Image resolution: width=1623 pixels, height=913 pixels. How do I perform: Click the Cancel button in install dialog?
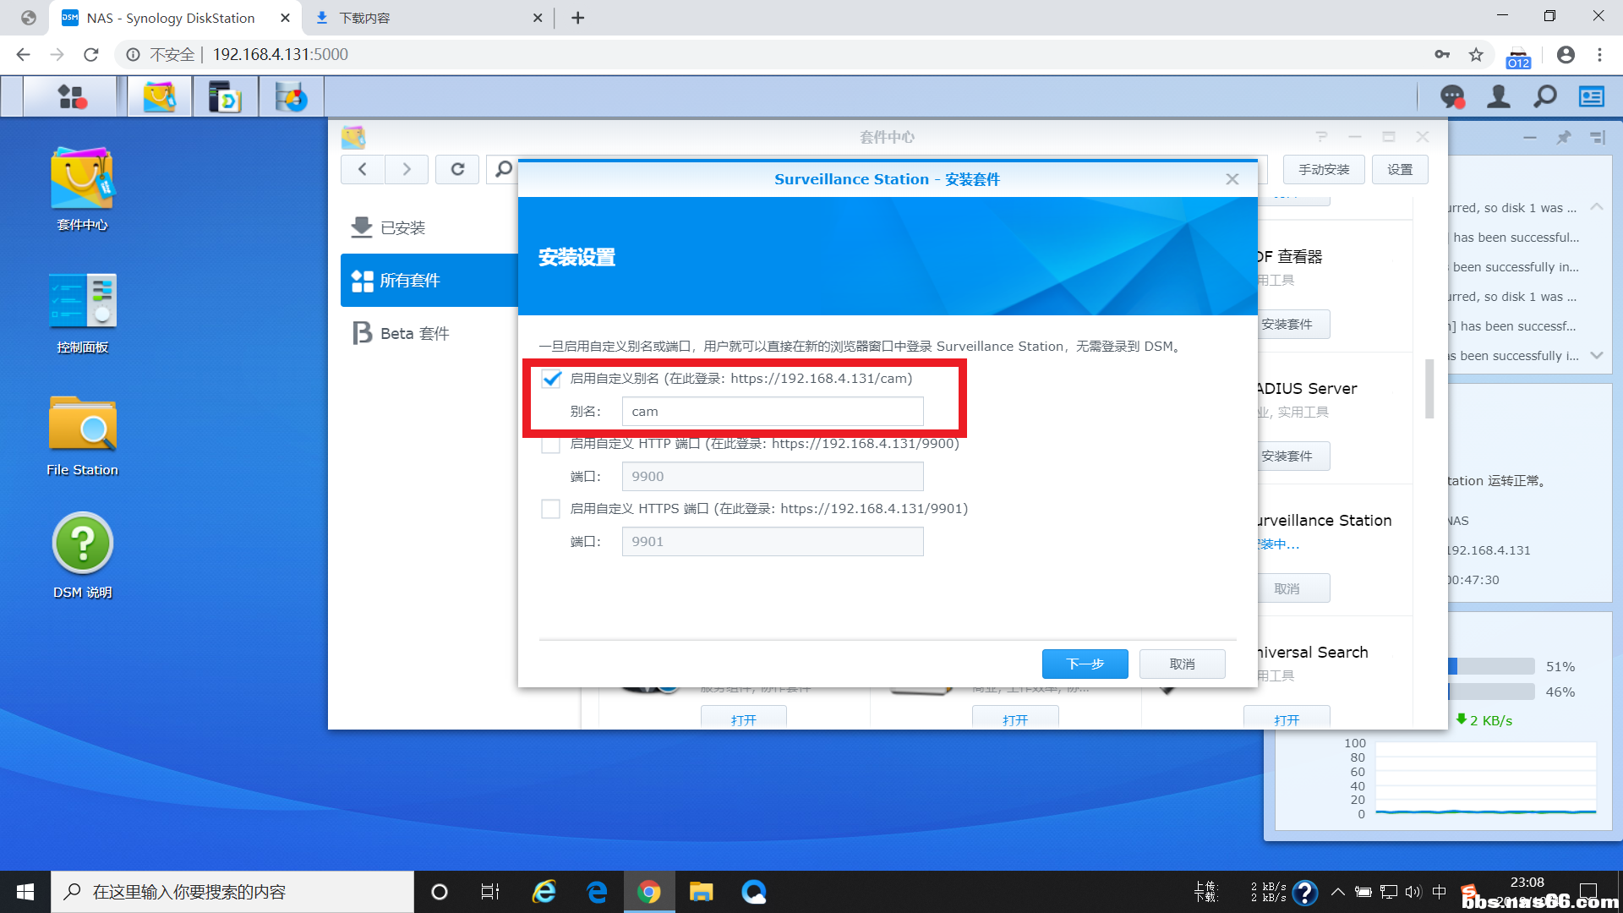(x=1182, y=664)
